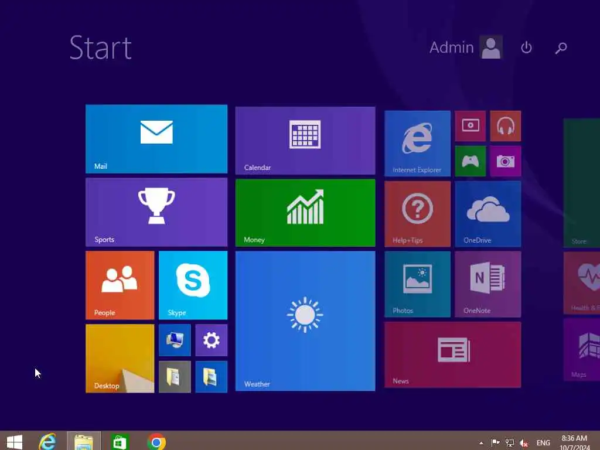Open the Store tile
600x450 pixels.
click(582, 183)
